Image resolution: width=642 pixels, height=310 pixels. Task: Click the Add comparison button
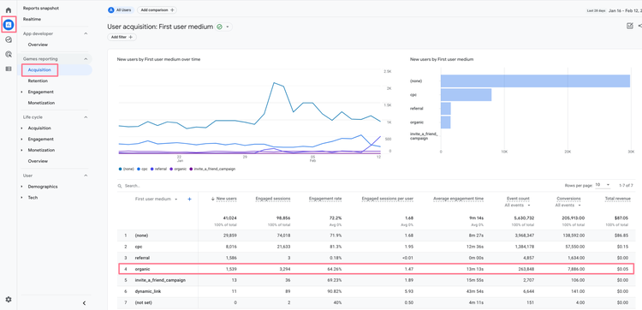click(157, 9)
